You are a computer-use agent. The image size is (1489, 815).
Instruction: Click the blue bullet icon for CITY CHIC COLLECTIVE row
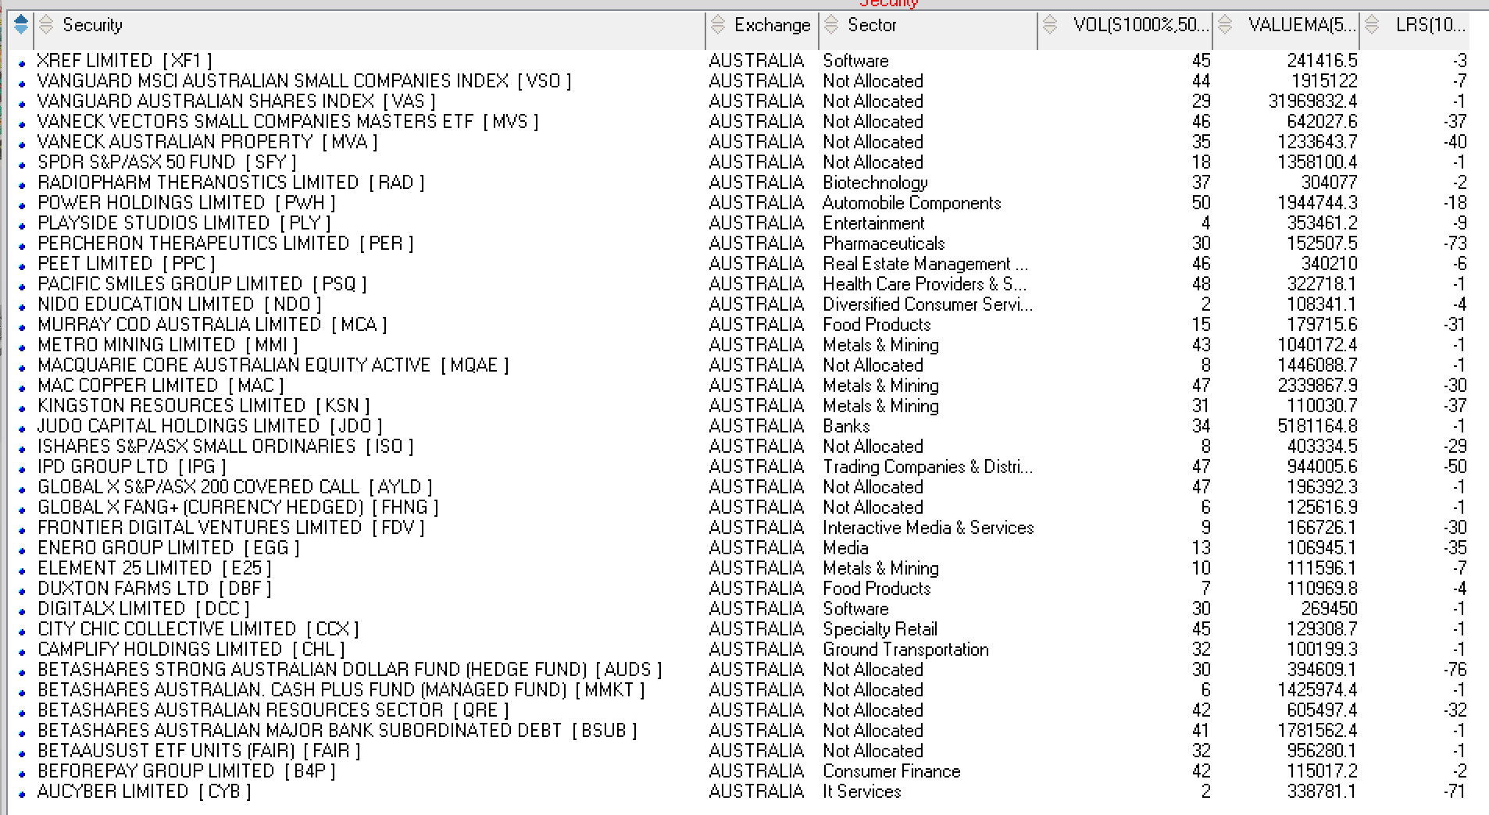click(x=22, y=632)
